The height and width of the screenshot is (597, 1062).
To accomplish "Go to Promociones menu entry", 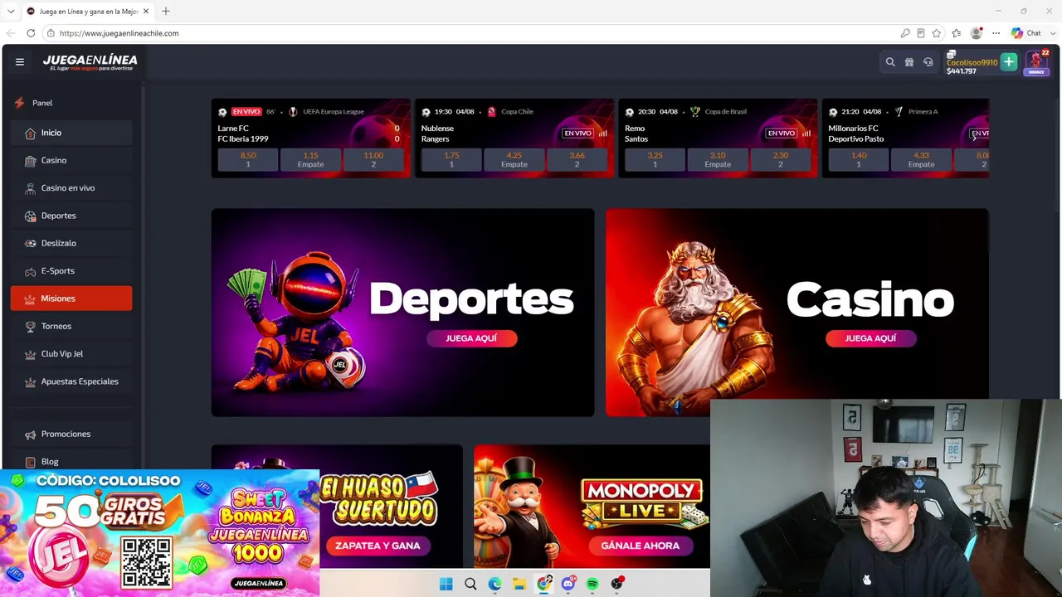I will click(71, 434).
